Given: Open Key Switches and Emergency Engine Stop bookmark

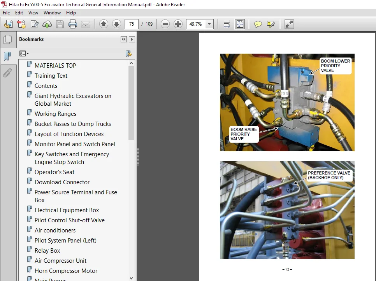Looking at the screenshot, I should (72, 158).
